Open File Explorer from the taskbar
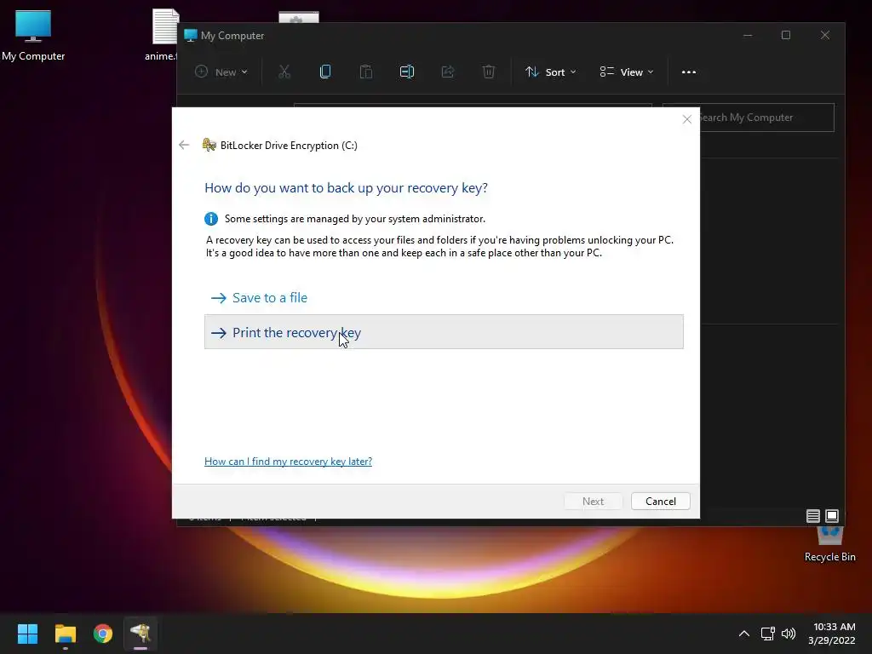This screenshot has width=872, height=654. (65, 634)
